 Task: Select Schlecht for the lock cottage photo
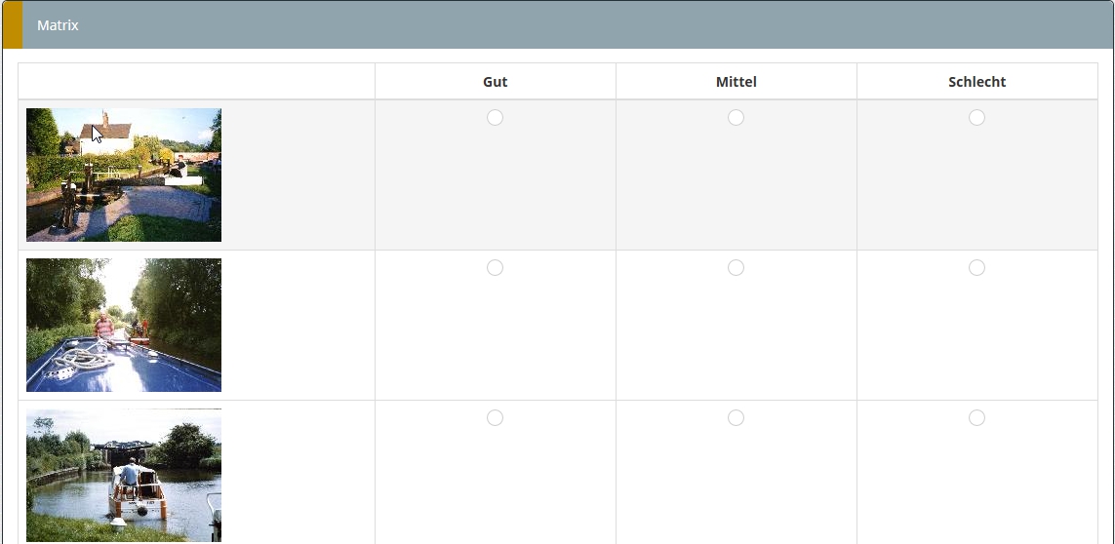point(976,118)
